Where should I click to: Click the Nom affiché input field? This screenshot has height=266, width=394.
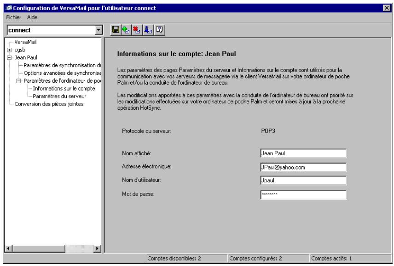303,153
